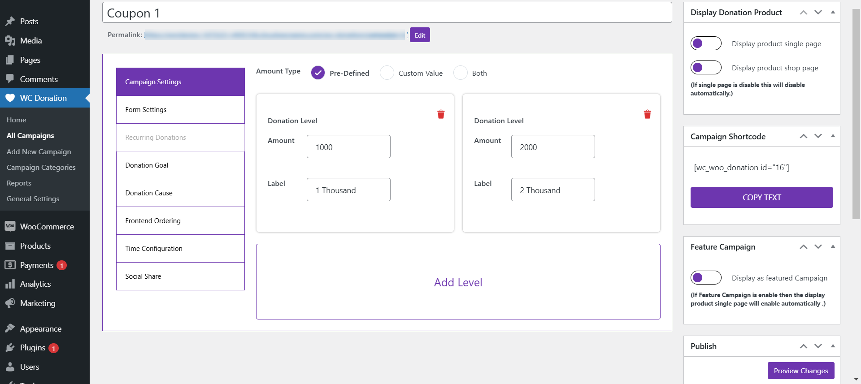Click Preview Changes button
861x384 pixels.
(801, 371)
